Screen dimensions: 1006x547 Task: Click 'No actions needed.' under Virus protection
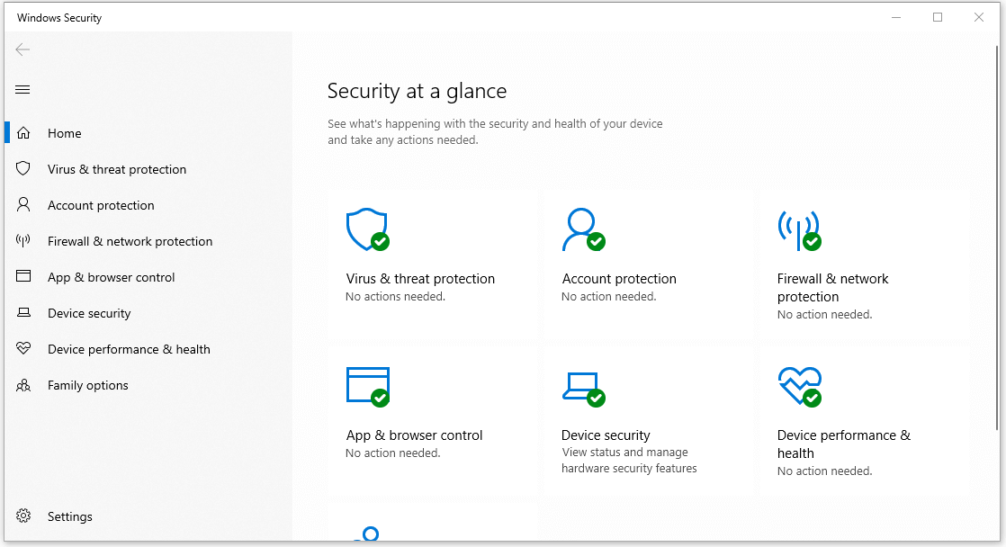pos(395,296)
